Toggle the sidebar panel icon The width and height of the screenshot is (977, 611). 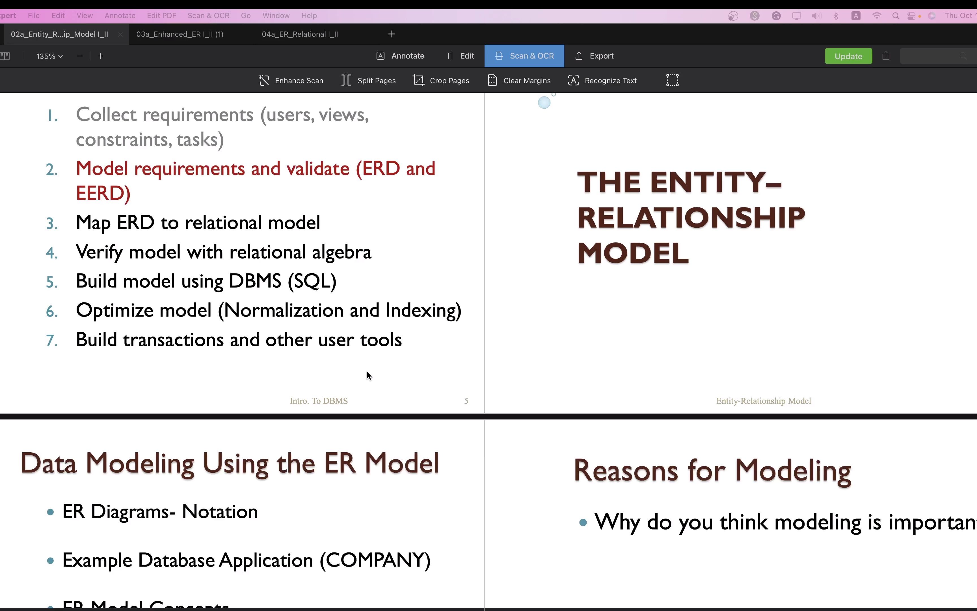point(5,56)
